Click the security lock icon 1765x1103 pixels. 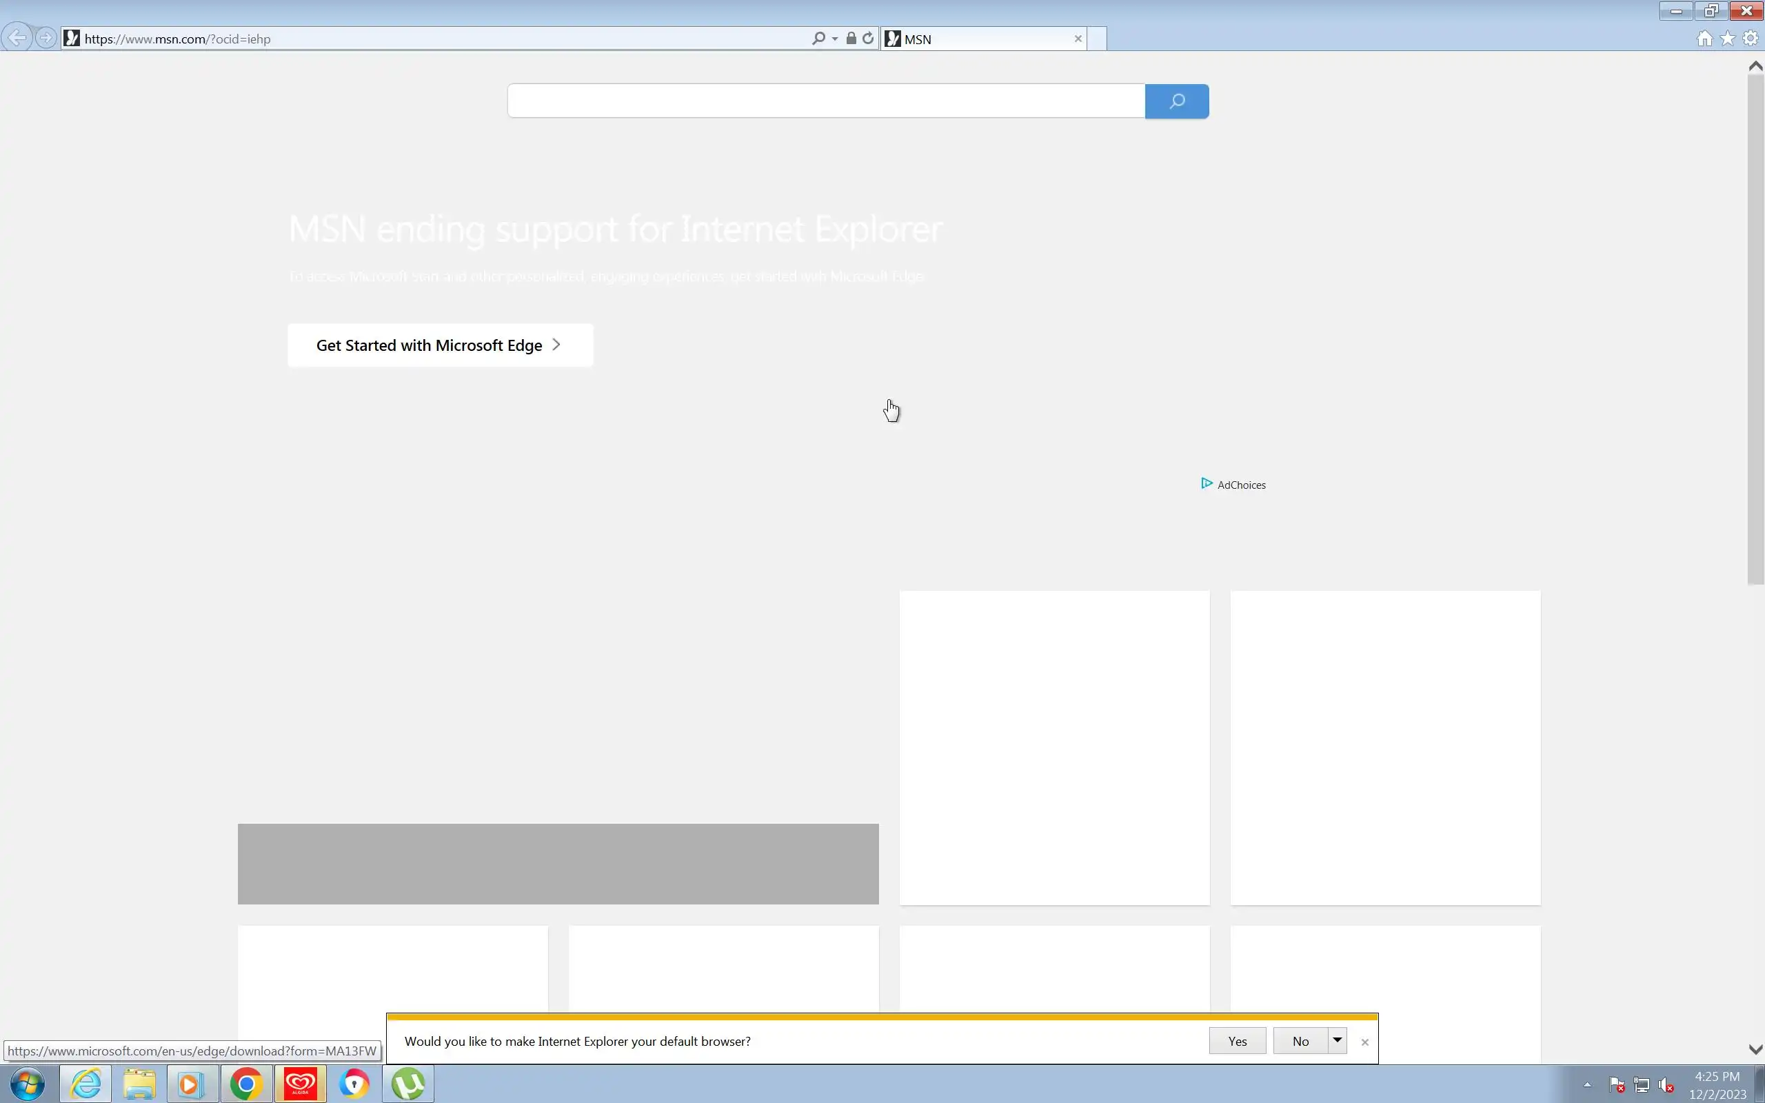tap(851, 39)
